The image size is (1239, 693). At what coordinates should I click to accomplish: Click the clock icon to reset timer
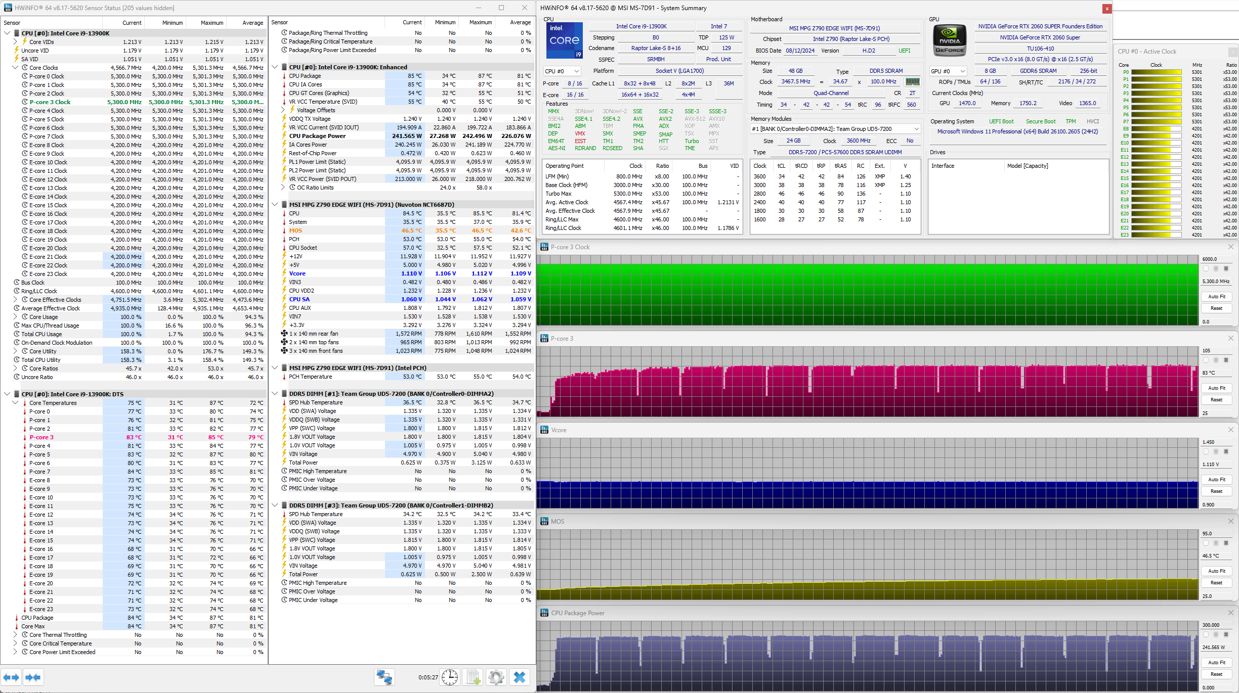click(x=449, y=677)
